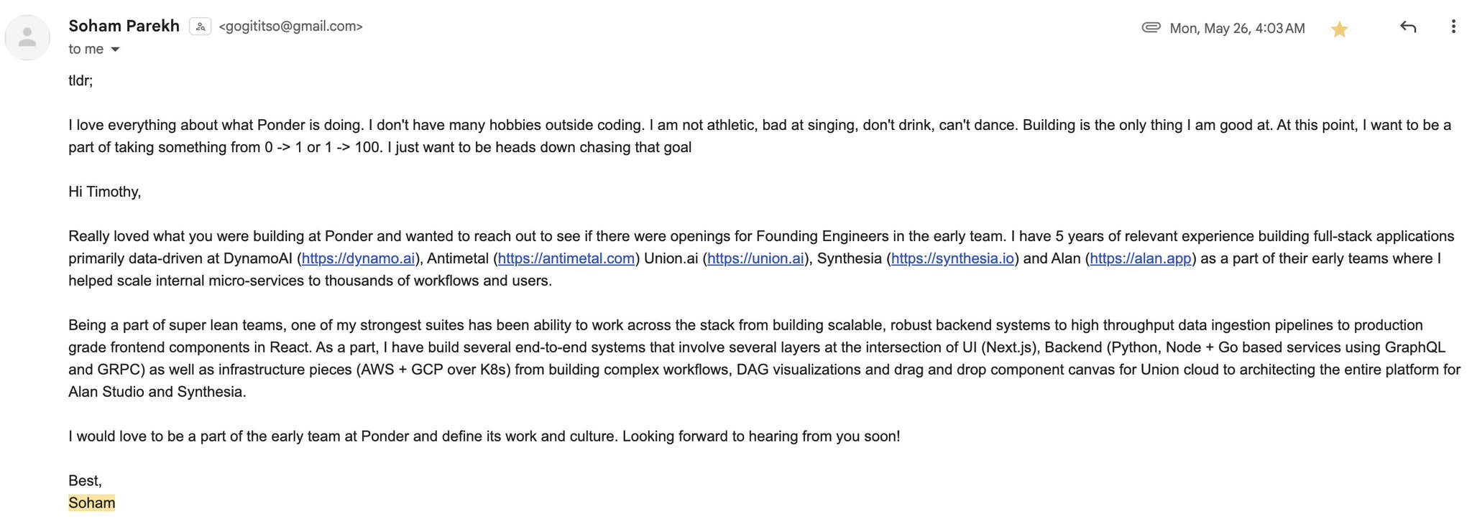Click the 'to me' recipient text
This screenshot has width=1472, height=529.
point(86,49)
